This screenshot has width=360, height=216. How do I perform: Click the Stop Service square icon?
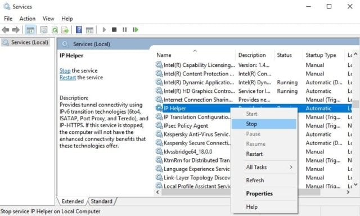pos(114,30)
